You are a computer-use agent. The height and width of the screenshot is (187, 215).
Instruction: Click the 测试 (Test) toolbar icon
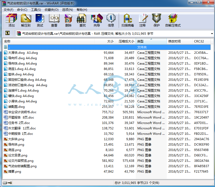tap(40, 20)
